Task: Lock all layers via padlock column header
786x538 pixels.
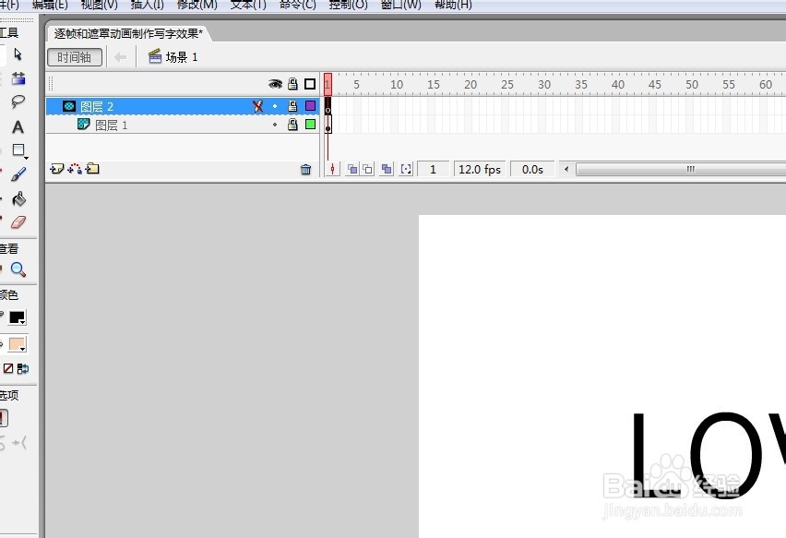Action: coord(292,84)
